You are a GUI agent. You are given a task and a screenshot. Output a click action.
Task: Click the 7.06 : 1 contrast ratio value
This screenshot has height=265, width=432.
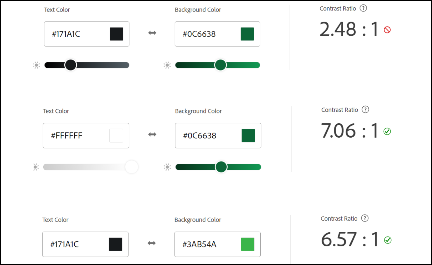pos(349,131)
